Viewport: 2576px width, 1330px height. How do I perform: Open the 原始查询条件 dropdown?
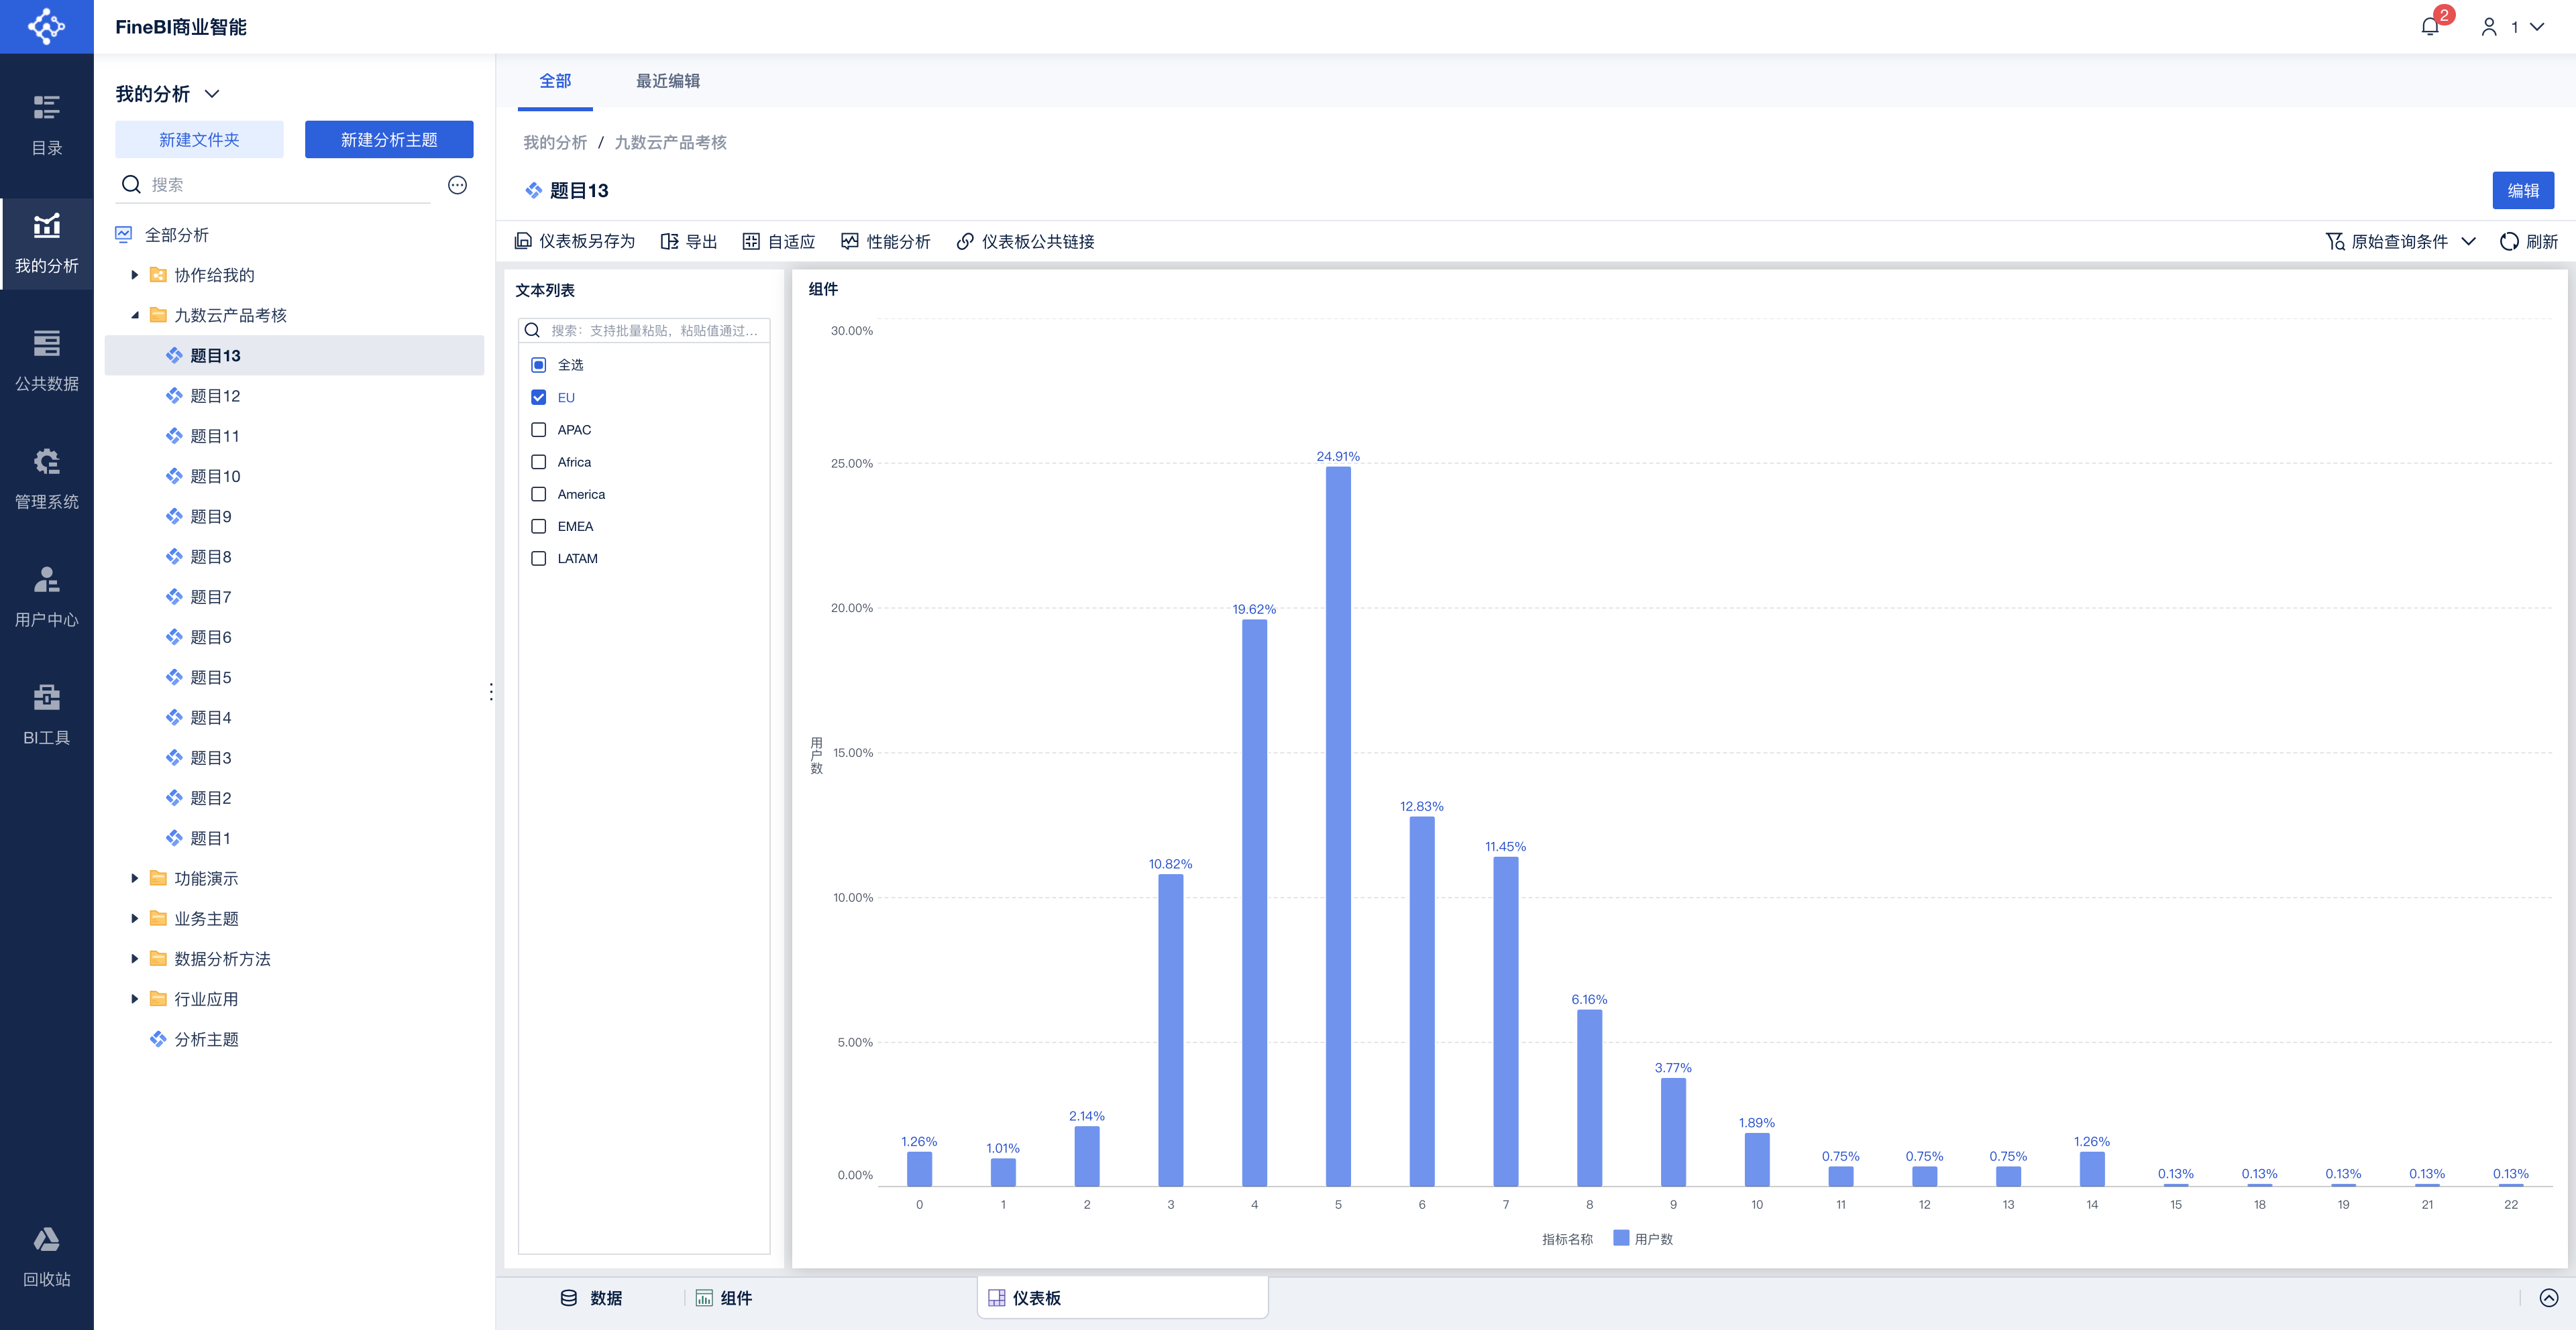point(2400,241)
